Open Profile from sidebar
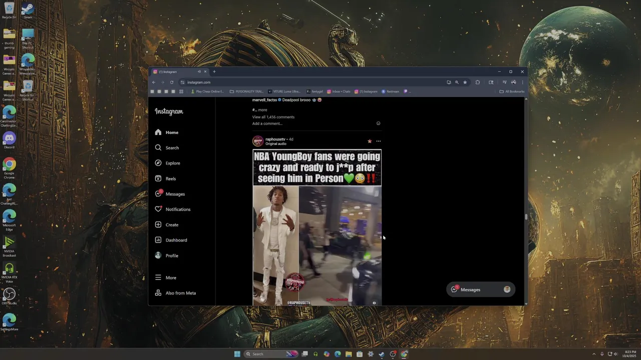The image size is (641, 360). [x=166, y=255]
